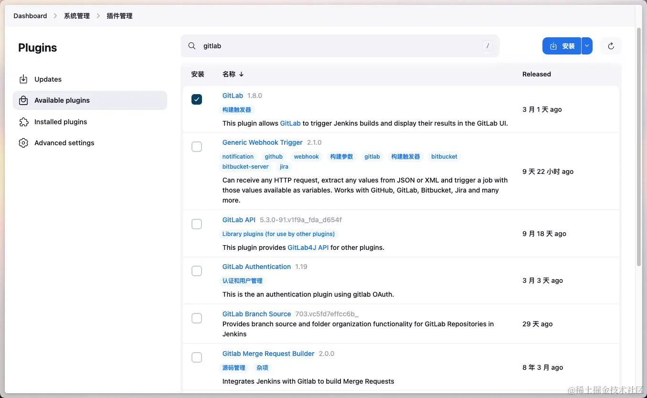
Task: Open Installed plugins section
Action: 90,122
